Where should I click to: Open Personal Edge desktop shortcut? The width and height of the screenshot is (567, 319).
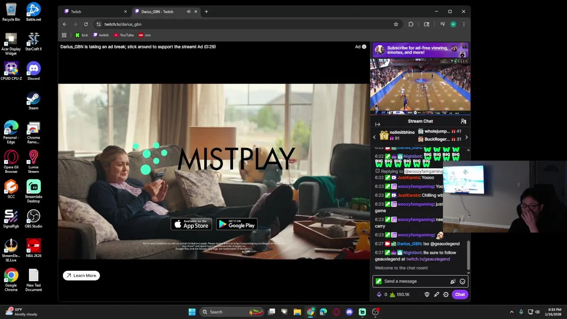pyautogui.click(x=11, y=132)
